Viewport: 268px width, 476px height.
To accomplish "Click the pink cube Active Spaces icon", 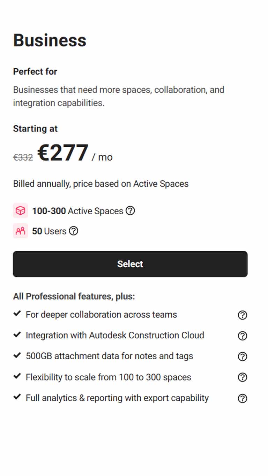I will tap(20, 211).
